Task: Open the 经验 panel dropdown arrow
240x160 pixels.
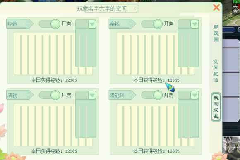Action: coord(92,24)
